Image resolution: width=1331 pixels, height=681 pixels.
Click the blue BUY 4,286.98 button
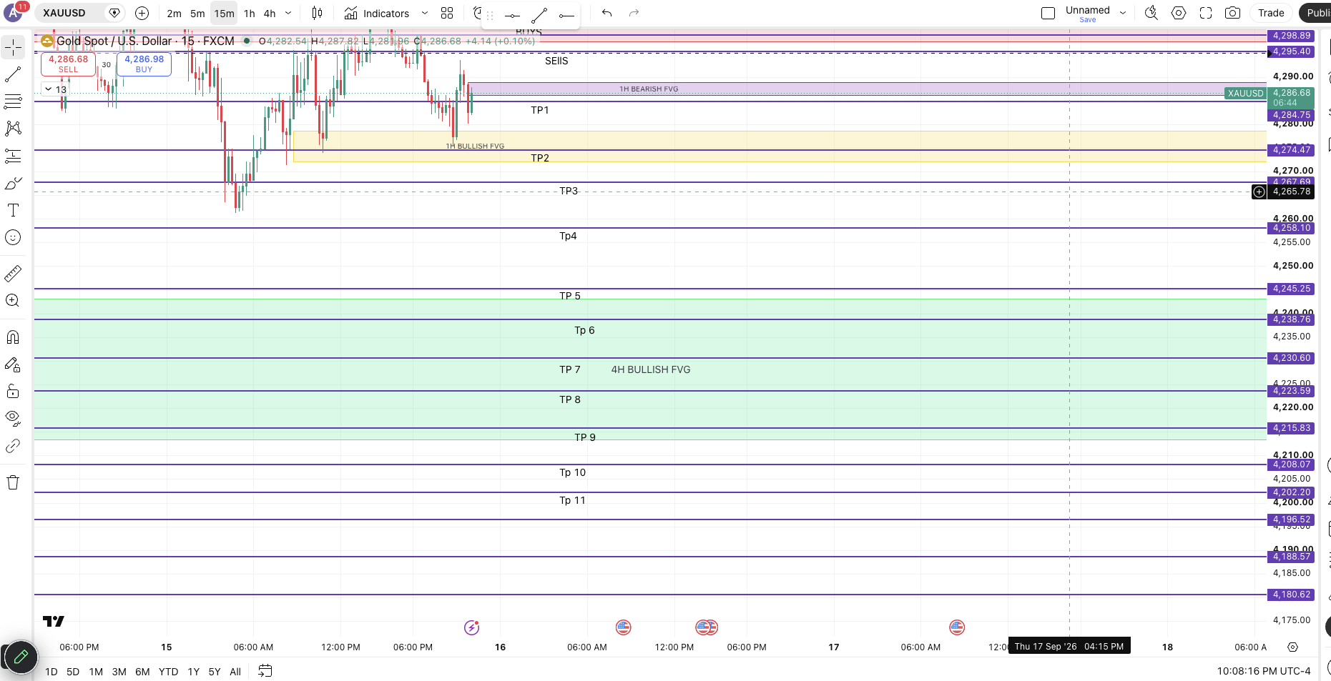144,64
